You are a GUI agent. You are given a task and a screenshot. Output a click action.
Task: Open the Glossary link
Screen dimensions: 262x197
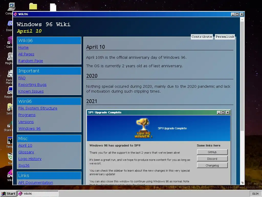(26, 152)
